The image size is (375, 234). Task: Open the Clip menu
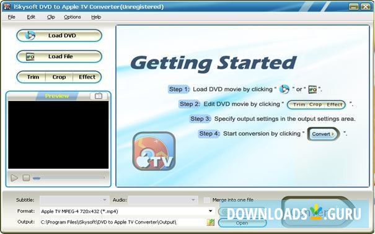tap(51, 17)
